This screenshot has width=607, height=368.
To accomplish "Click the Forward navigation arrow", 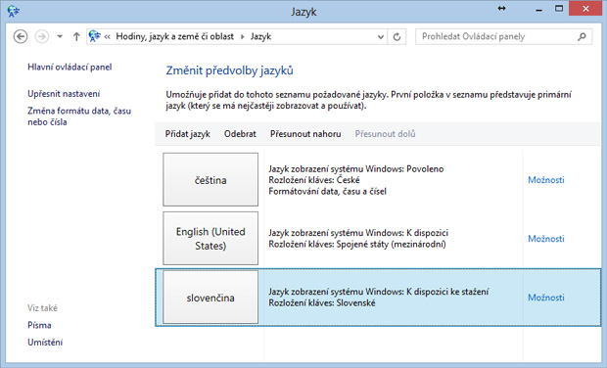I will (x=42, y=37).
